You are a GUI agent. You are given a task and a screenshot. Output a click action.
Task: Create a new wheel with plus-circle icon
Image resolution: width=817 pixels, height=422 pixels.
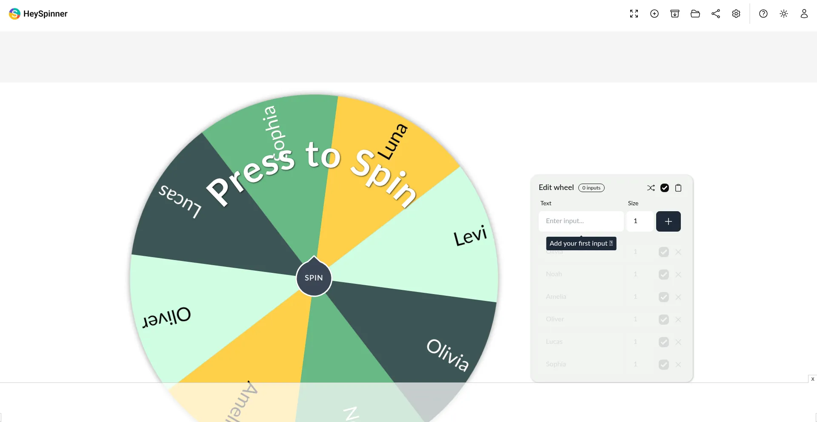pos(654,14)
